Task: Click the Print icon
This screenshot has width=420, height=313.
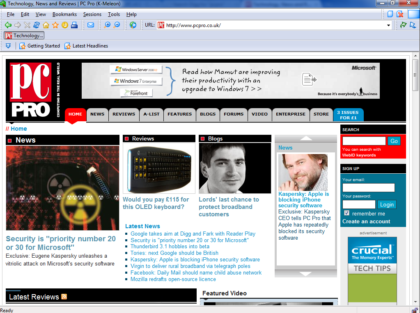Action: pos(74,25)
